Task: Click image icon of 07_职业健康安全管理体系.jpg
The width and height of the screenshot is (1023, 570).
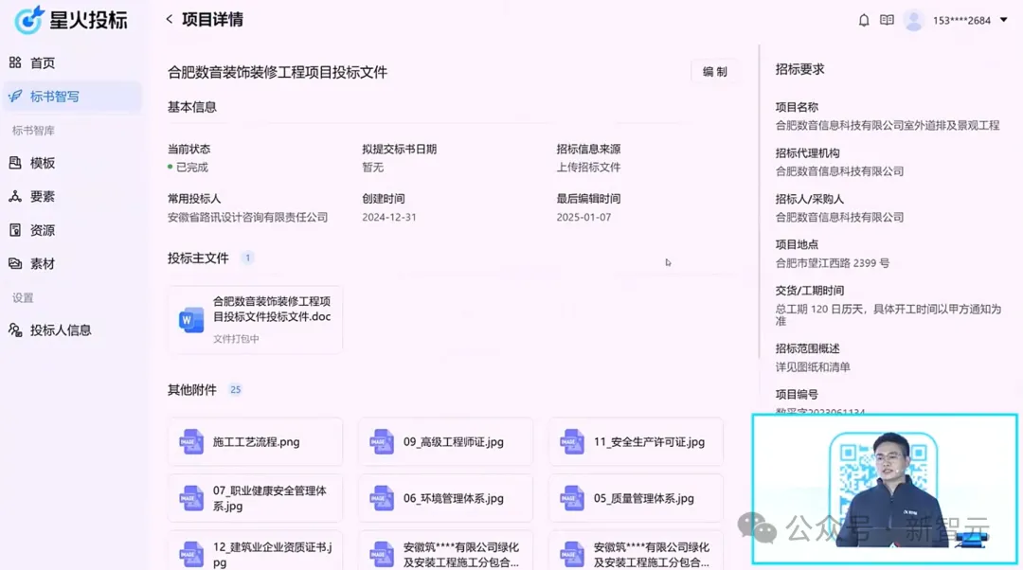Action: click(191, 498)
